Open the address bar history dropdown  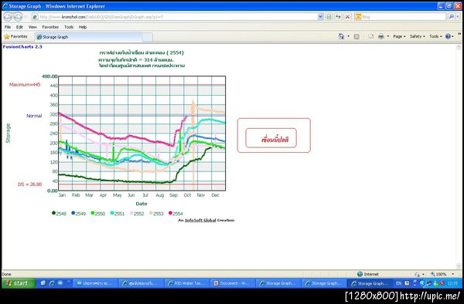(x=320, y=17)
